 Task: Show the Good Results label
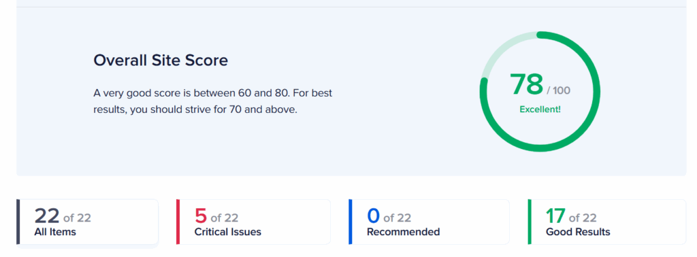[x=578, y=232]
